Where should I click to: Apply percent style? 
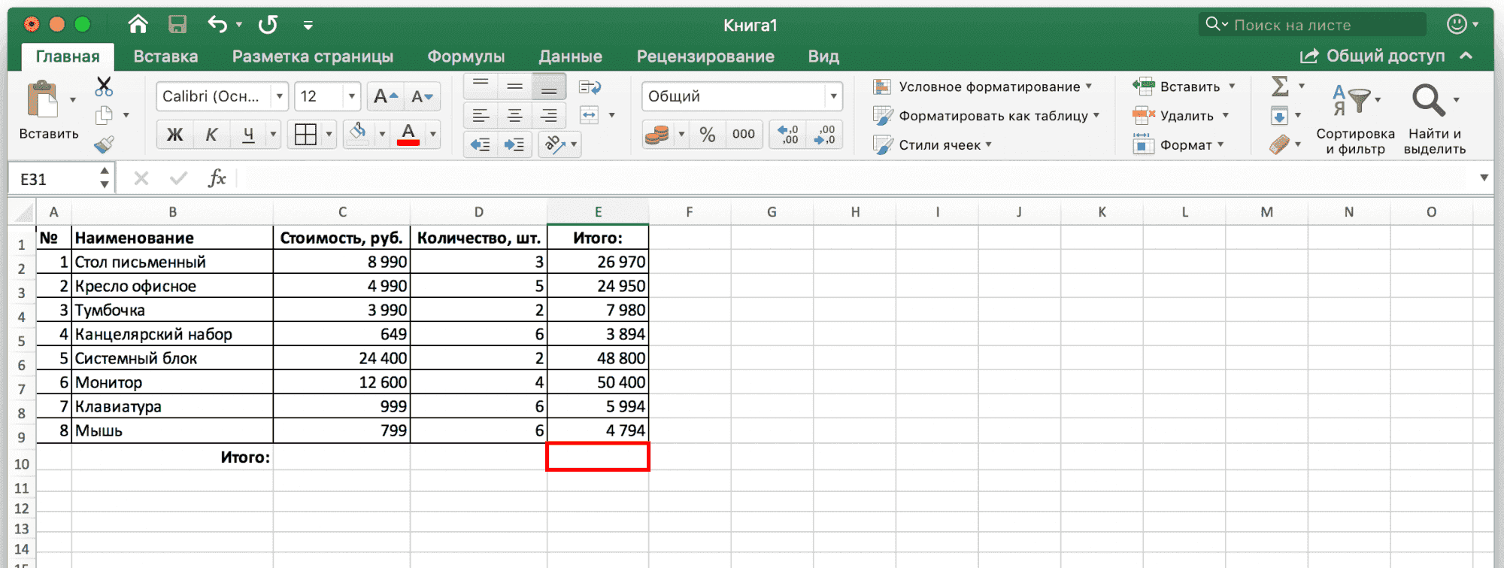click(707, 135)
